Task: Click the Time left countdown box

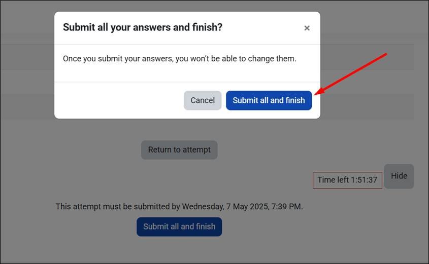Action: [347, 180]
